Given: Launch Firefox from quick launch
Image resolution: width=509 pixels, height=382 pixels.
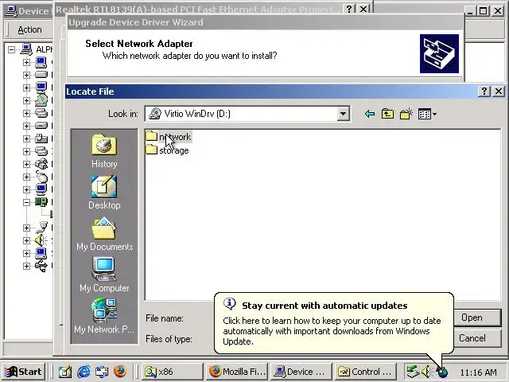Looking at the screenshot, I should pos(120,372).
